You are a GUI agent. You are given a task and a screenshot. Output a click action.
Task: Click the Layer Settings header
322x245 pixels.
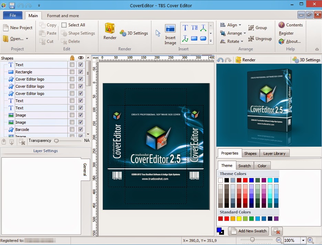click(x=46, y=151)
